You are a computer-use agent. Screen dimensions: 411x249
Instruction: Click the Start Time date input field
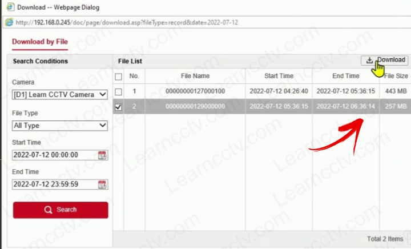(x=54, y=155)
